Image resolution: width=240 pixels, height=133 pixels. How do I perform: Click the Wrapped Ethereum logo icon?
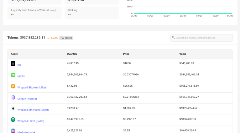point(13,108)
